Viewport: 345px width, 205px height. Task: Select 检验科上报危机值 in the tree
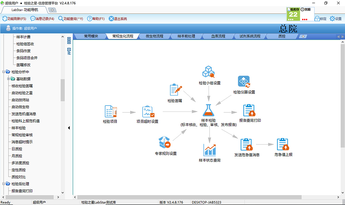26,121
